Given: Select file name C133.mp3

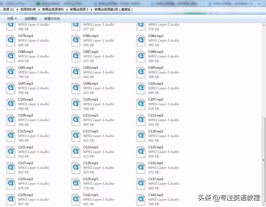Looking at the screenshot, I should 26,179.
